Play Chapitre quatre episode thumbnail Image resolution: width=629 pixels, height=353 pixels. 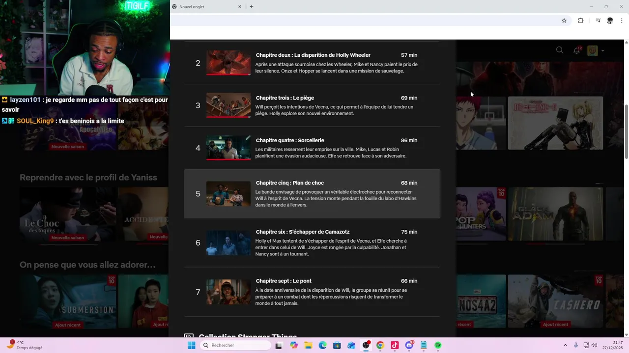(x=229, y=148)
